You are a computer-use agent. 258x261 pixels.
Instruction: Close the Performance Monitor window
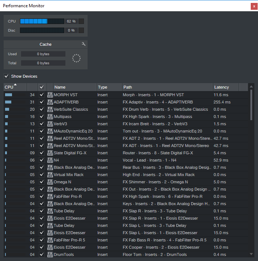pos(254,6)
